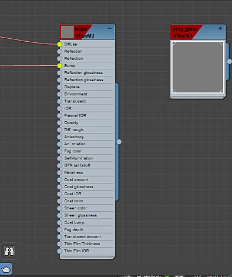Expand the vray_glass VRayMtl node

click(220, 28)
